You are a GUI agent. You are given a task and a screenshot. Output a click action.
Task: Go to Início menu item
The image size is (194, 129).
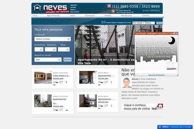point(35,15)
